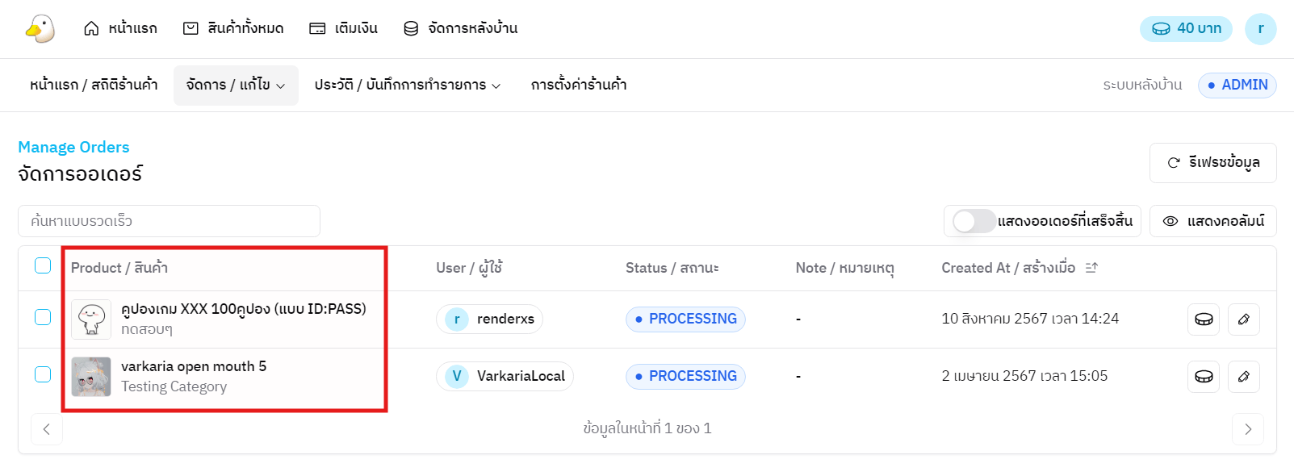Screen dimensions: 1294x476
Task: Open the user avatar "r" in top bar
Action: (1260, 29)
